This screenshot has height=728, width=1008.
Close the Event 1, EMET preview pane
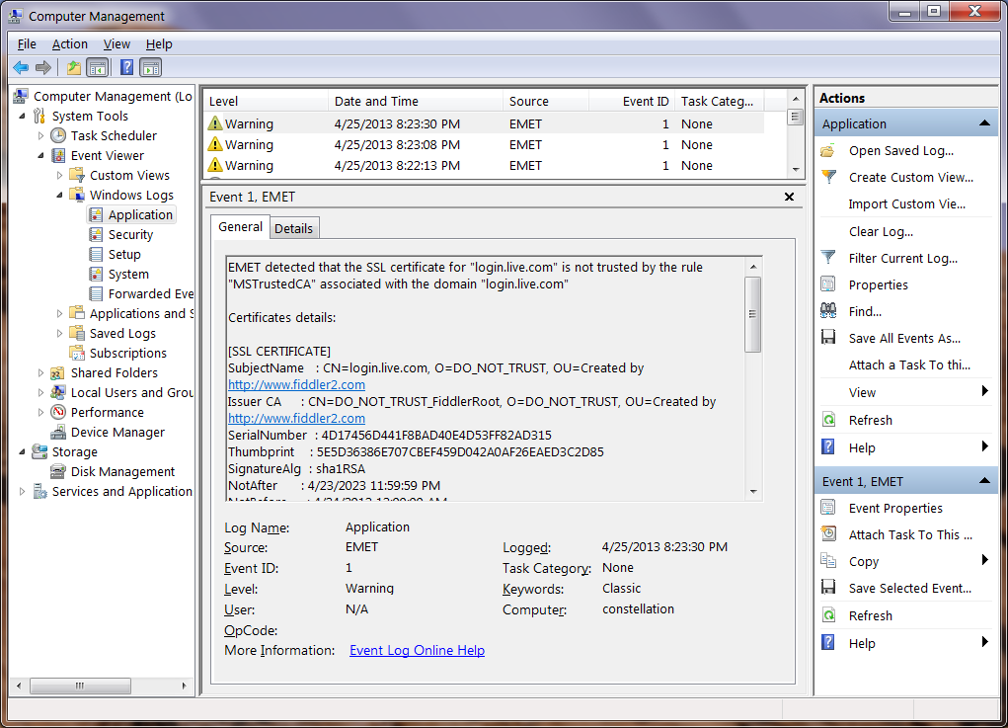click(x=789, y=197)
